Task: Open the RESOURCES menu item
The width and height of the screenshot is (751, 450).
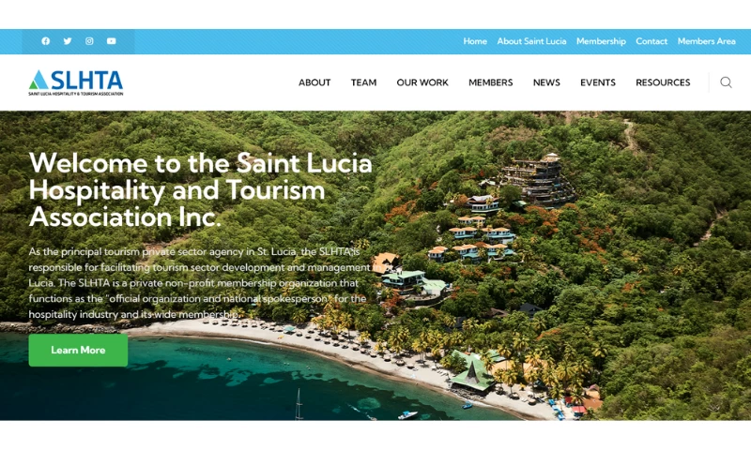Action: pyautogui.click(x=663, y=82)
